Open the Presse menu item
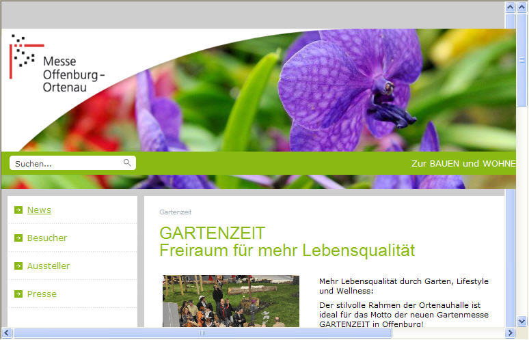 coord(42,294)
